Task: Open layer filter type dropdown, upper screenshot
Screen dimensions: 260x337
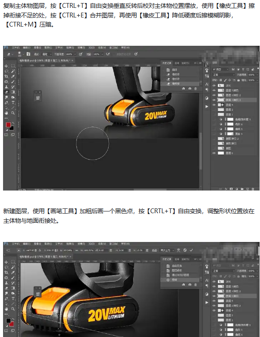Action: [x=220, y=69]
